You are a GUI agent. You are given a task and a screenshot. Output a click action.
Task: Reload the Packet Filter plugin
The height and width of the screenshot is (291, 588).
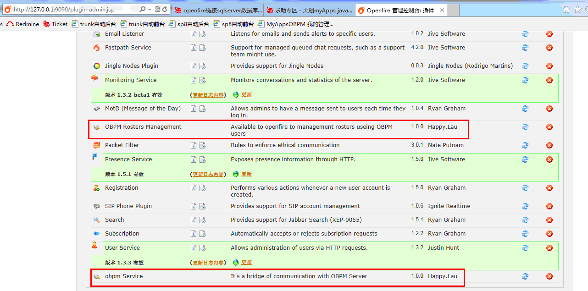tap(525, 145)
